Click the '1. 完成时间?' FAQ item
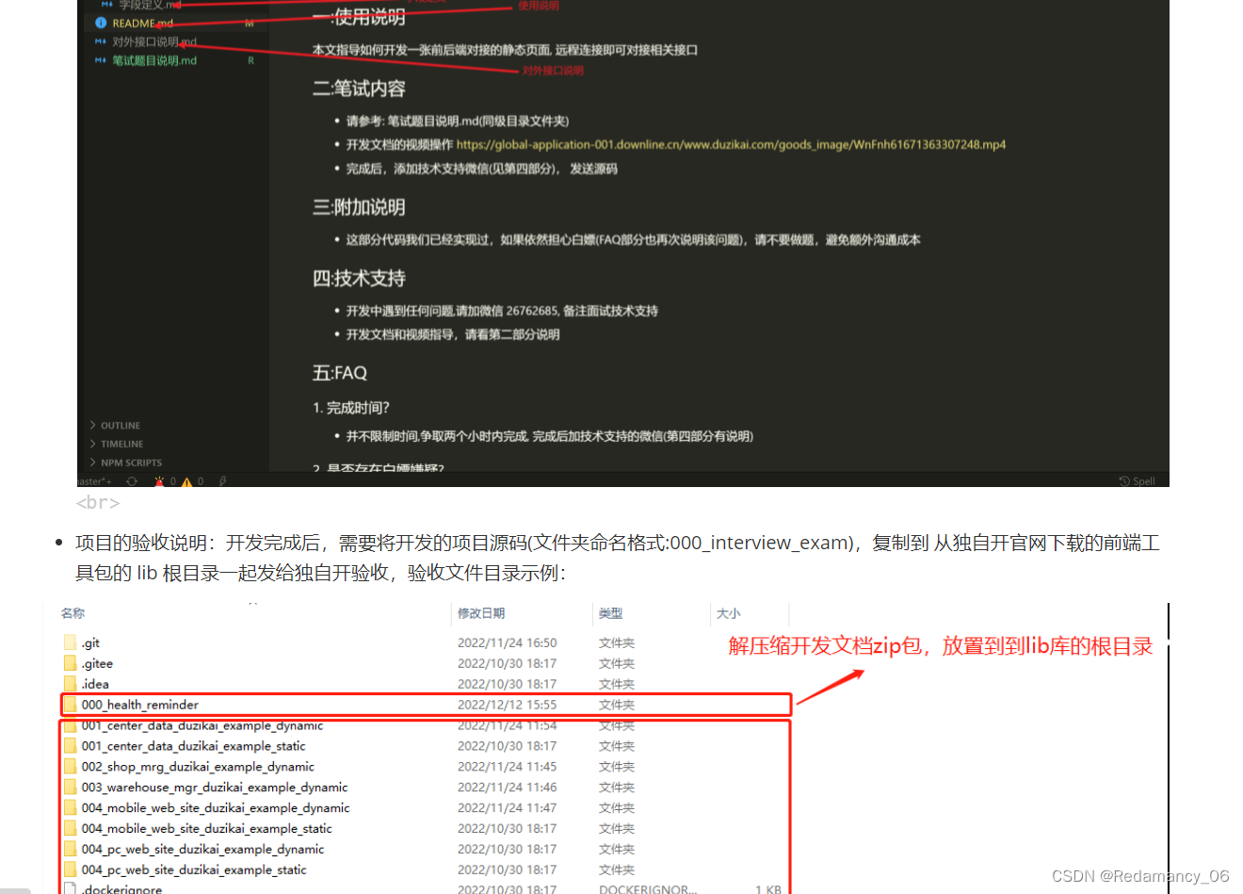 (x=351, y=408)
